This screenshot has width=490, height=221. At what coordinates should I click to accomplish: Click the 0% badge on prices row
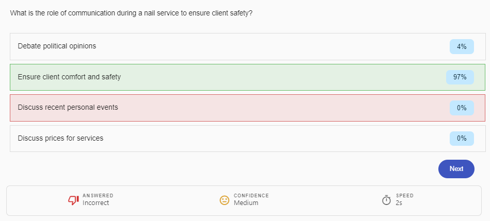tap(462, 139)
